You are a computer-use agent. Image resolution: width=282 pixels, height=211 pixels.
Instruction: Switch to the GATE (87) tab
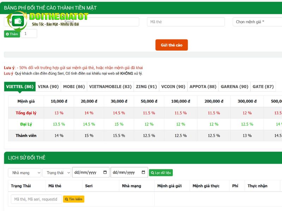263,87
